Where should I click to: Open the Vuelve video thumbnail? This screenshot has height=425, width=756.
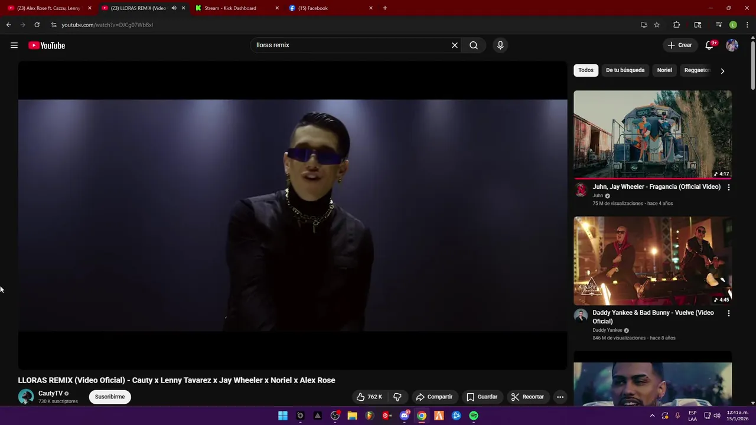click(x=653, y=261)
